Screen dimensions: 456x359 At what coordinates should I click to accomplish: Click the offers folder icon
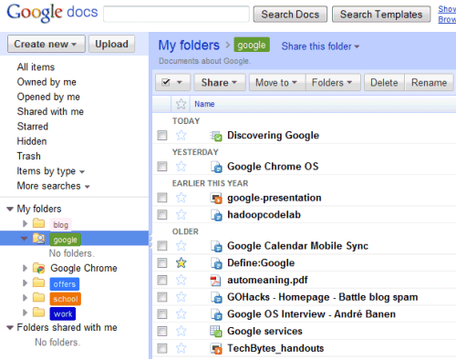coord(38,282)
